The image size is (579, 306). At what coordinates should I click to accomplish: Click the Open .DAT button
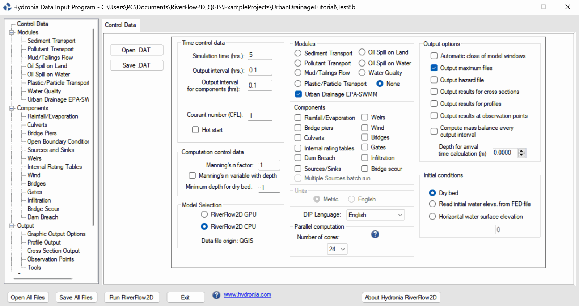tap(136, 50)
